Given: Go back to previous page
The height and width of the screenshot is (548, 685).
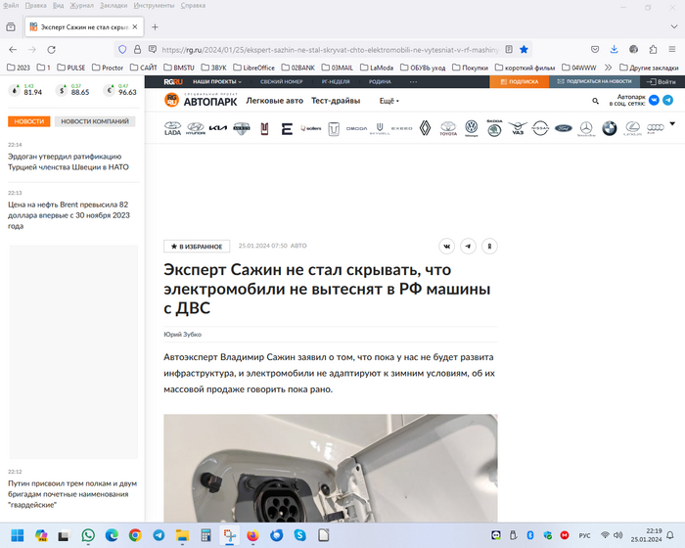Looking at the screenshot, I should 13,49.
